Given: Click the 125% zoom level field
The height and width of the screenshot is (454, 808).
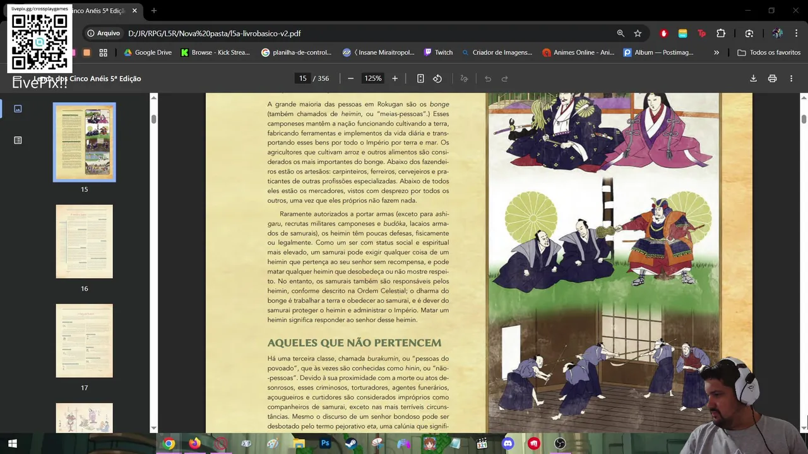Looking at the screenshot, I should click(372, 78).
